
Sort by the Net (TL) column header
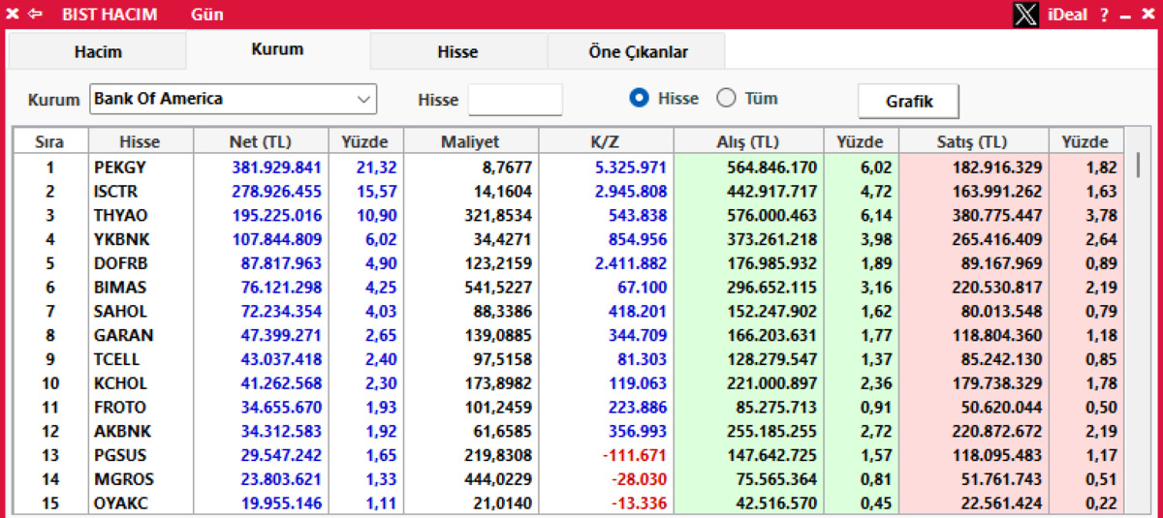coord(261,142)
